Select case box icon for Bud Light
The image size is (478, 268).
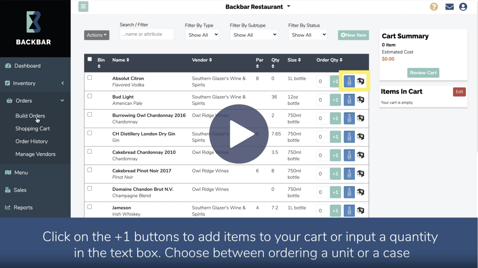[x=361, y=100]
